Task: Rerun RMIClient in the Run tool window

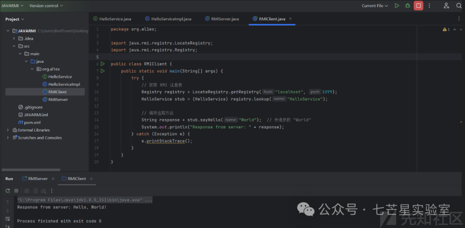Action: 8,191
